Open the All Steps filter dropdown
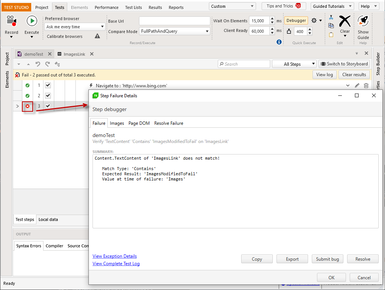 click(x=294, y=64)
